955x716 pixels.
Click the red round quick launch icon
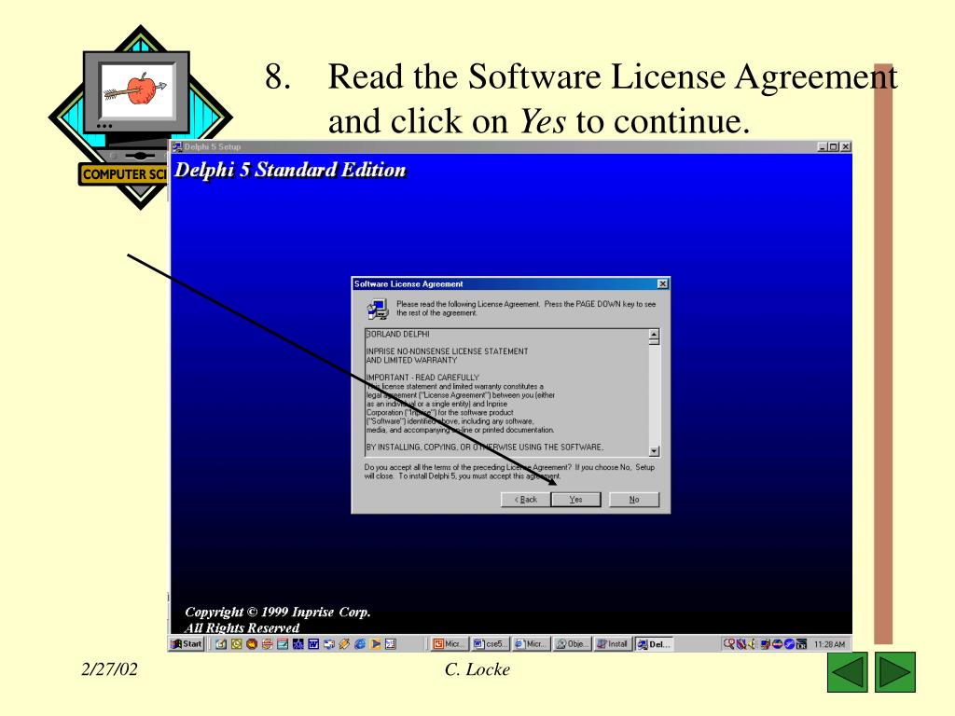tap(252, 643)
